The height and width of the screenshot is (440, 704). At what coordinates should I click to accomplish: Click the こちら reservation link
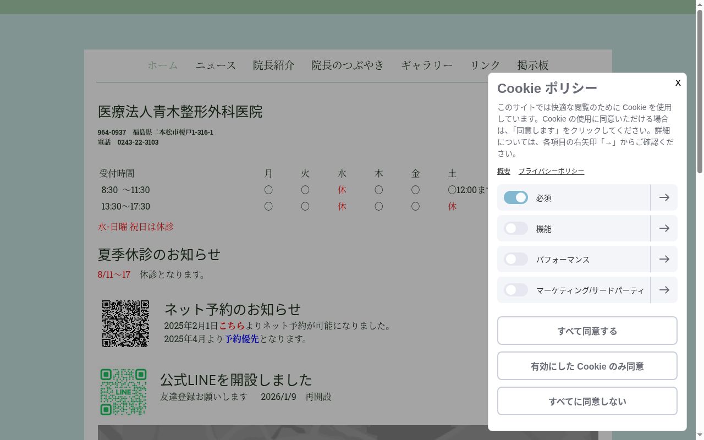232,326
